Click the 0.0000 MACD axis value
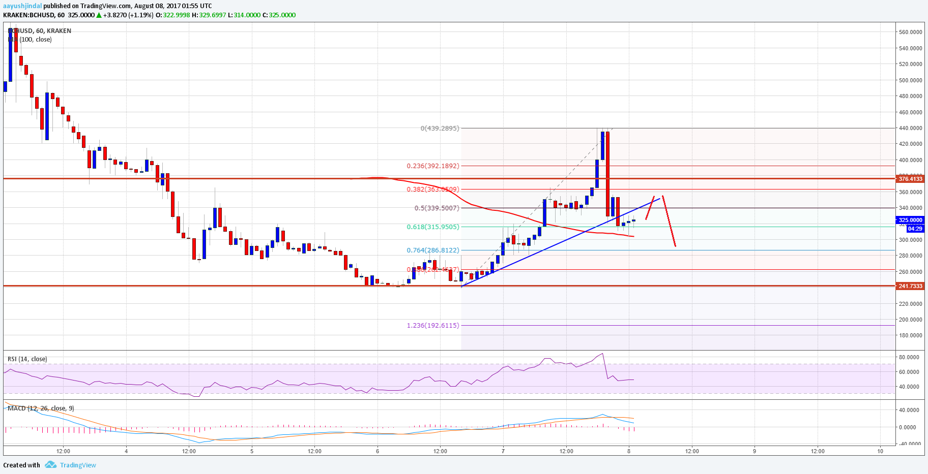 click(x=908, y=427)
